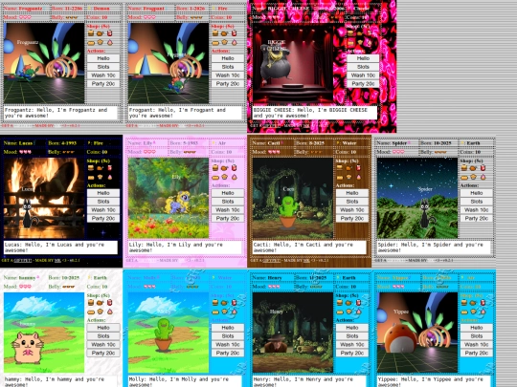517x387 pixels.
Task: Say Hello to Cacti
Action: (x=352, y=193)
